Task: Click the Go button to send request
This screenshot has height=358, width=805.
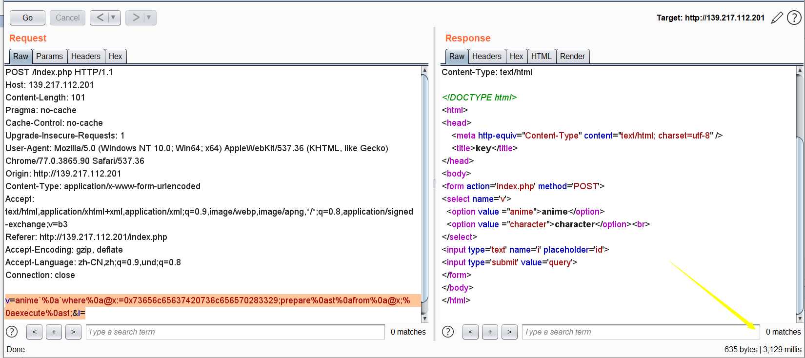Action: pyautogui.click(x=27, y=18)
